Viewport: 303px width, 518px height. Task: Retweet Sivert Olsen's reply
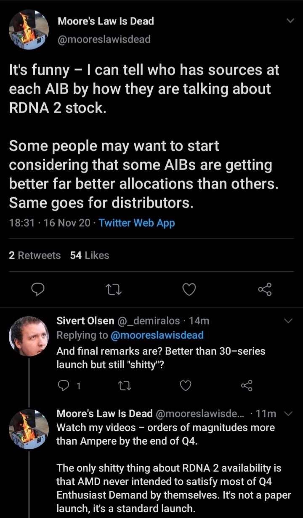coord(124,385)
